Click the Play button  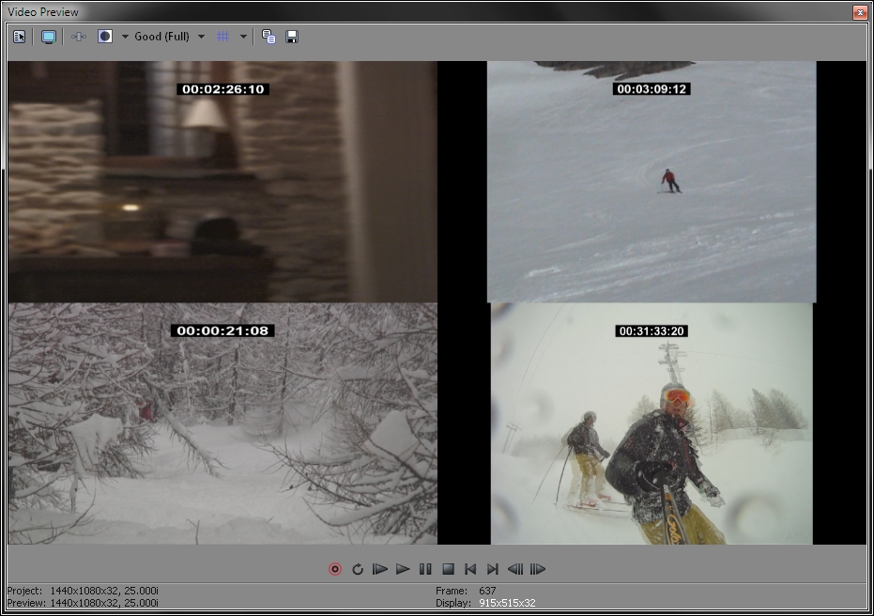coord(403,569)
